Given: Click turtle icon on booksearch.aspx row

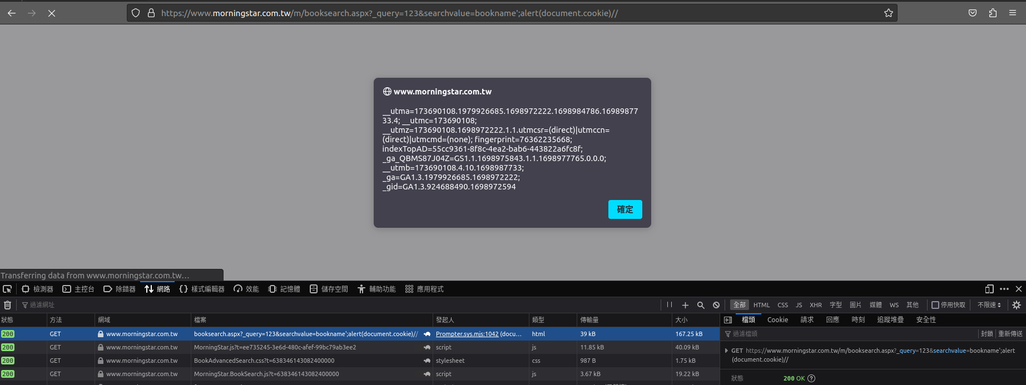Looking at the screenshot, I should tap(427, 334).
